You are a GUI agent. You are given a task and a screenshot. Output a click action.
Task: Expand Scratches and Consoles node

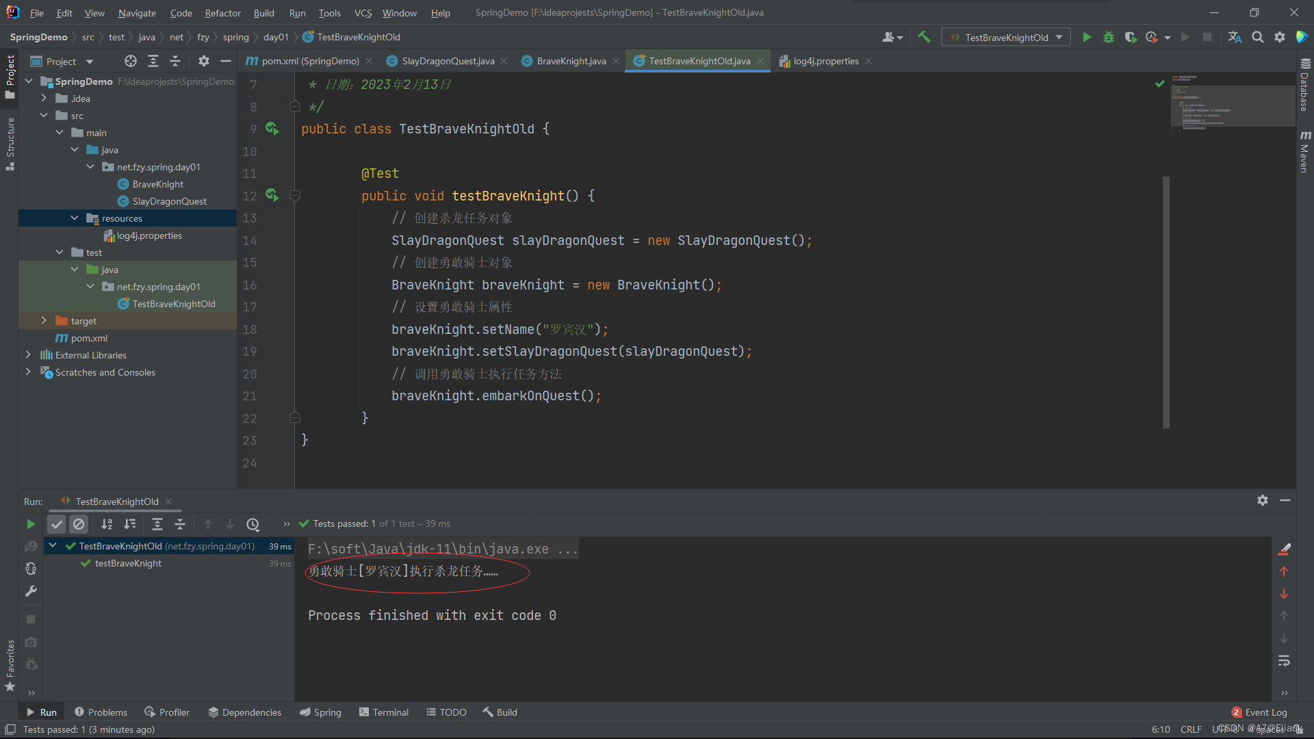click(x=29, y=372)
